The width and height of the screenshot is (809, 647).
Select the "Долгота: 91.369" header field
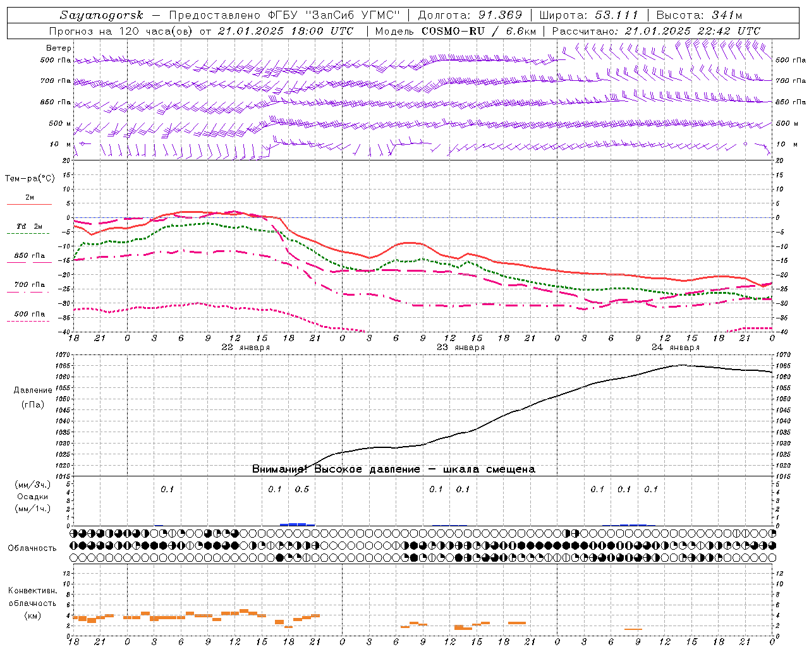(470, 15)
